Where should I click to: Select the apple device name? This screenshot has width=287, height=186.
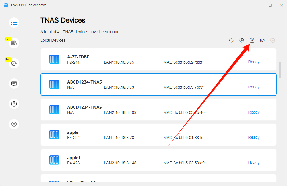pyautogui.click(x=73, y=132)
